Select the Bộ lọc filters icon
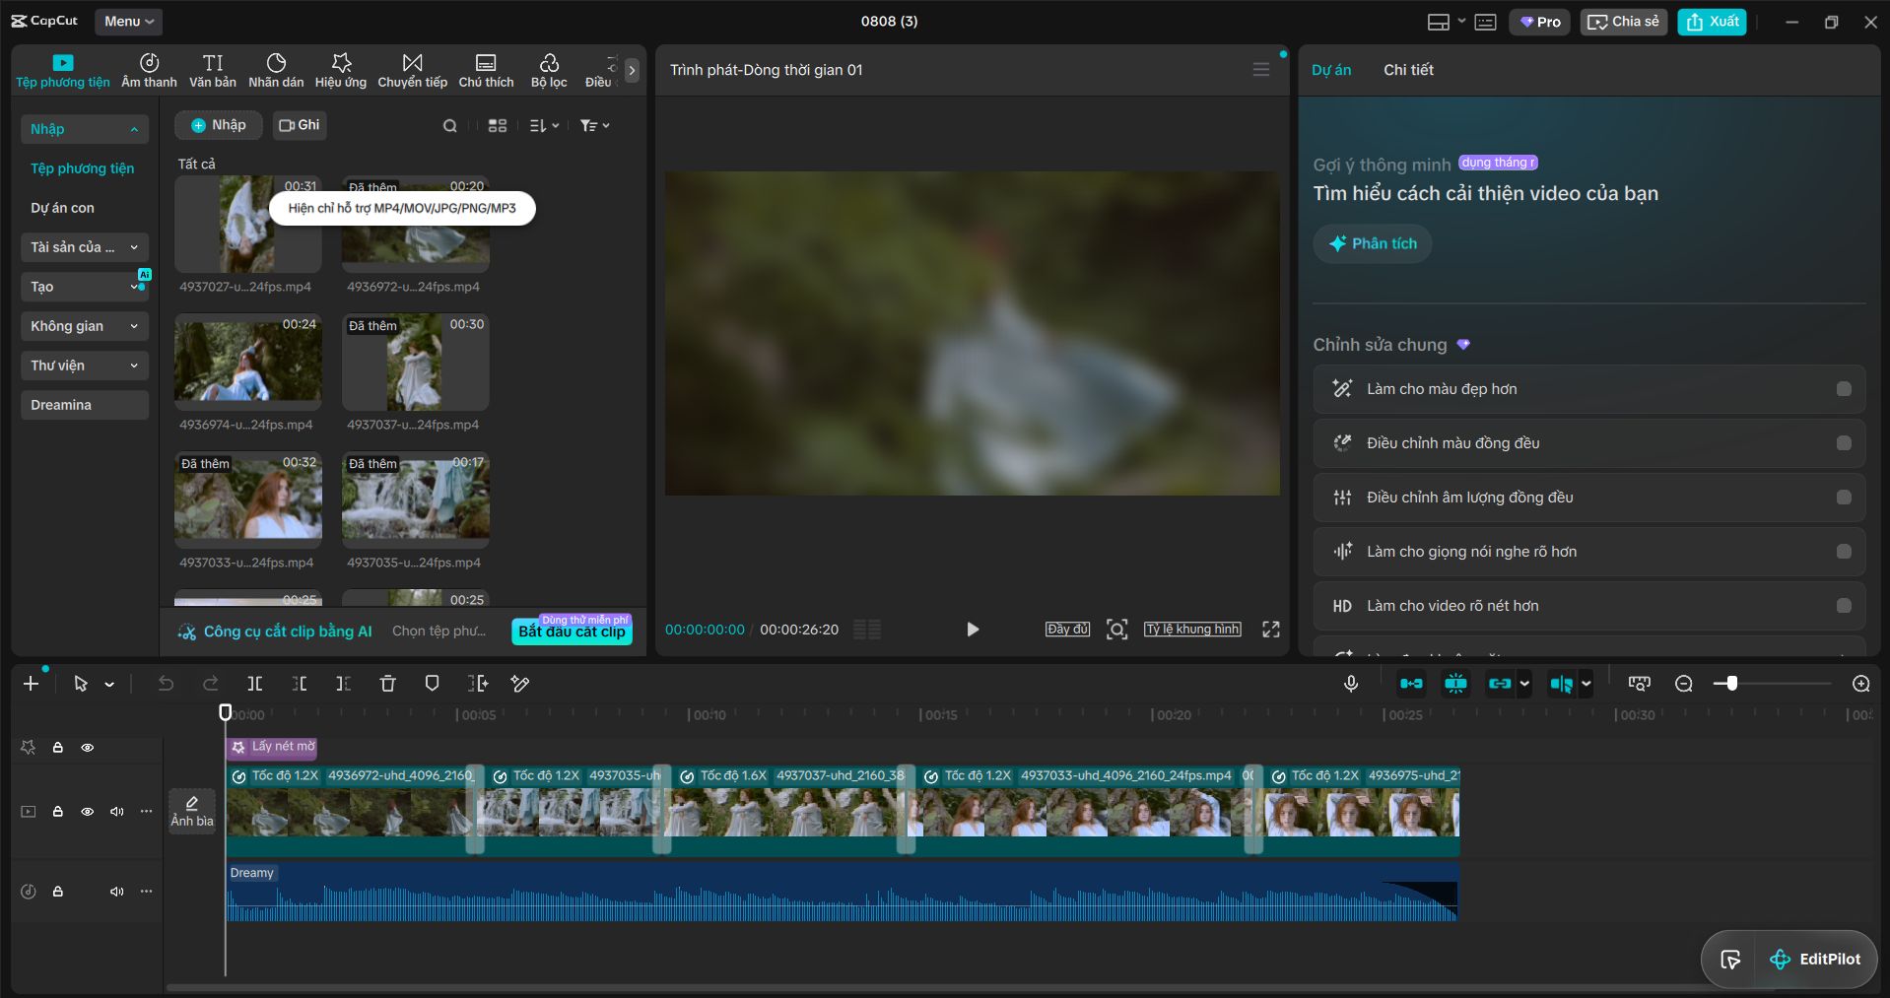 (x=549, y=70)
